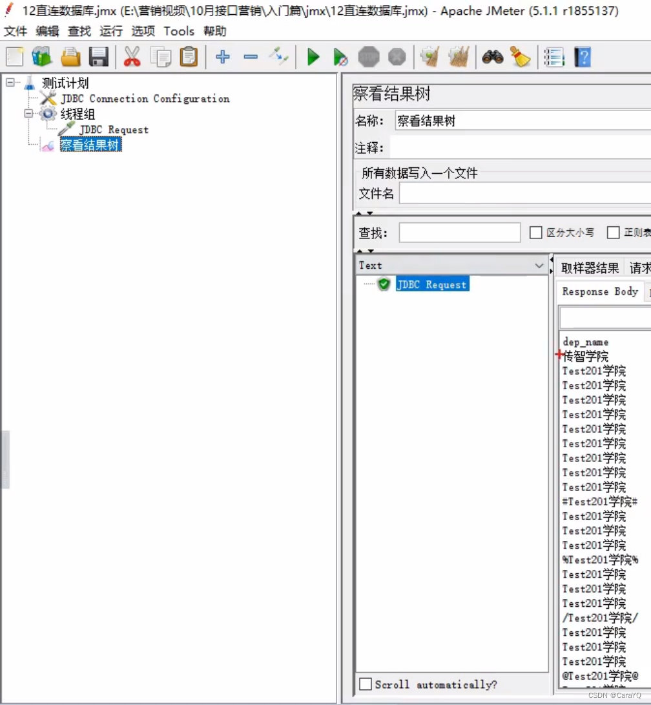Start the test with green play icon

(x=313, y=57)
